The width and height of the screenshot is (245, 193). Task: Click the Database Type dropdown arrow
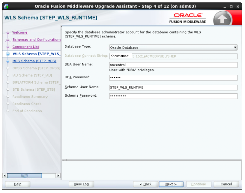click(235, 47)
